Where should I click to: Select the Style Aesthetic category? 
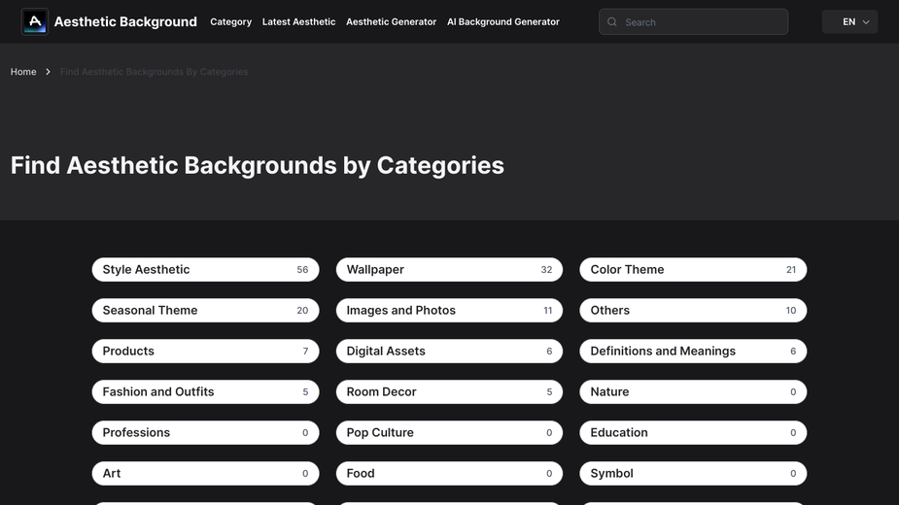pyautogui.click(x=205, y=269)
